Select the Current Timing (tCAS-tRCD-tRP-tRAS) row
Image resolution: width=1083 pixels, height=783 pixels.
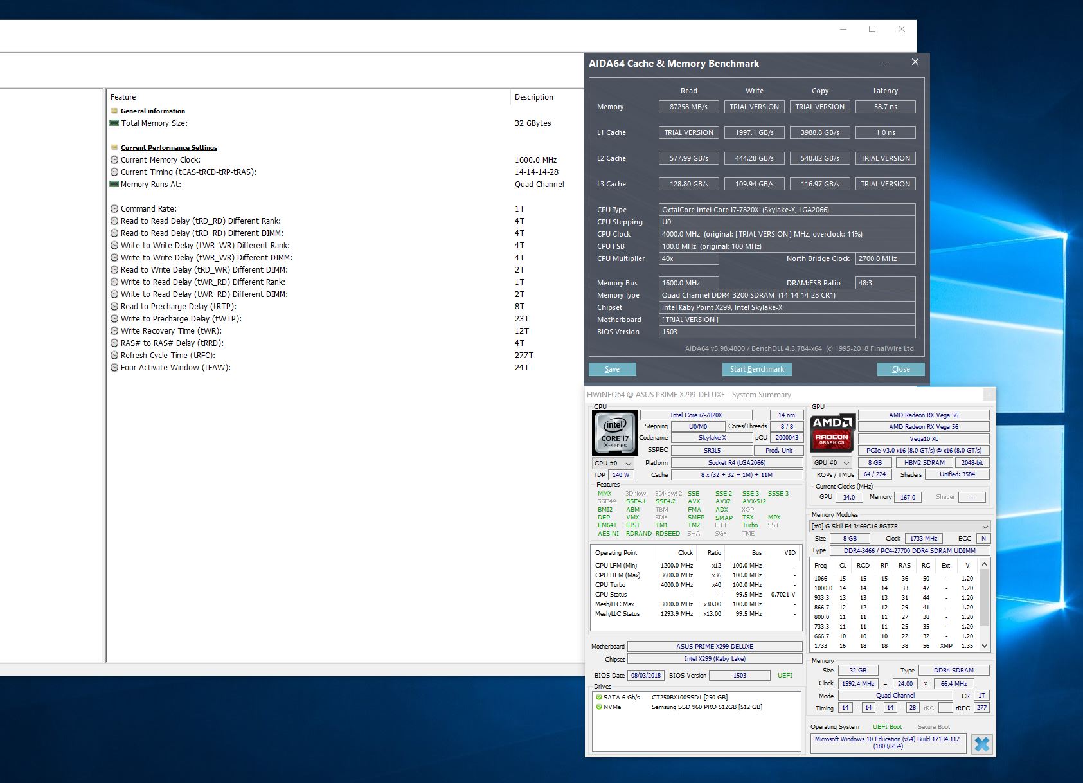[x=345, y=172]
